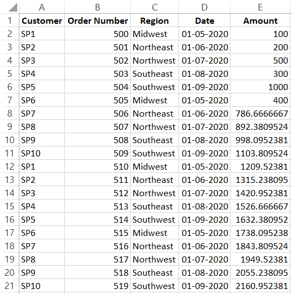The height and width of the screenshot is (294, 292).
Task: Click SP10 customer cell in row 21
Action: (x=42, y=286)
